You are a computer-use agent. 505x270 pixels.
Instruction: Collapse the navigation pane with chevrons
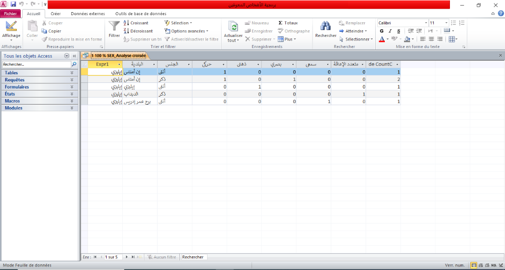tap(74, 56)
